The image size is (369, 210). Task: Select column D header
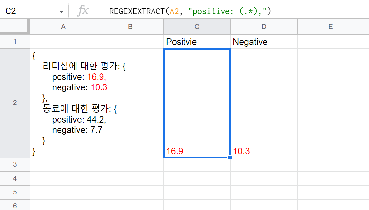(x=264, y=27)
